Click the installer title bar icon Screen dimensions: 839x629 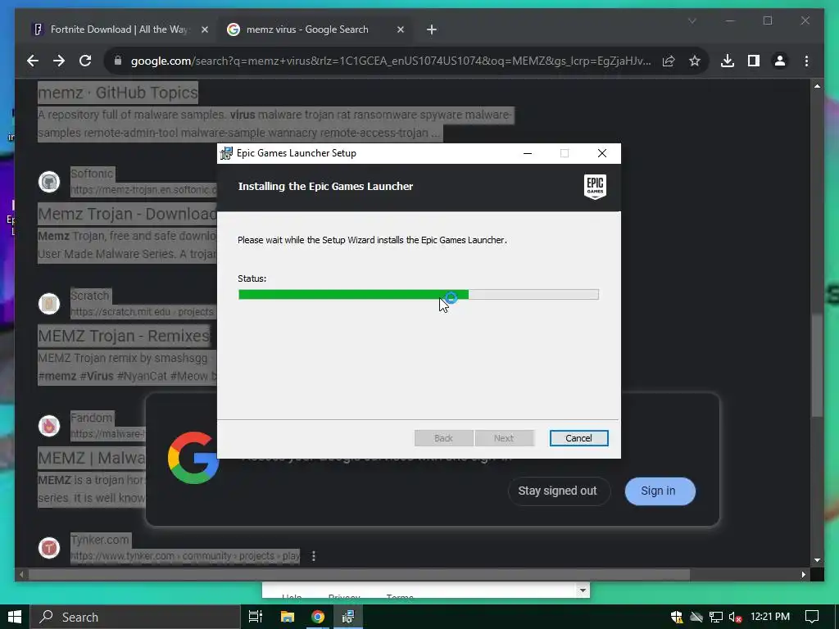226,153
